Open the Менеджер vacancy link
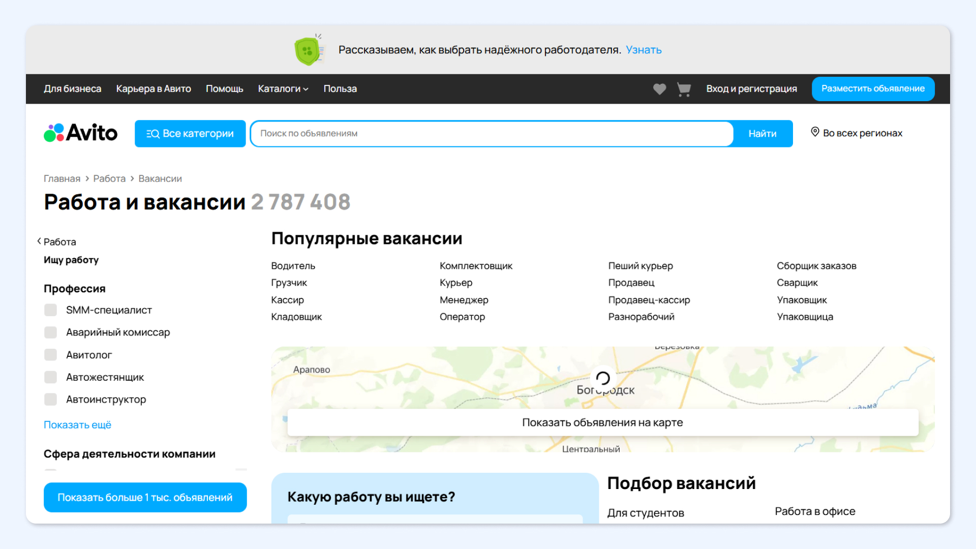The width and height of the screenshot is (976, 549). [x=464, y=300]
